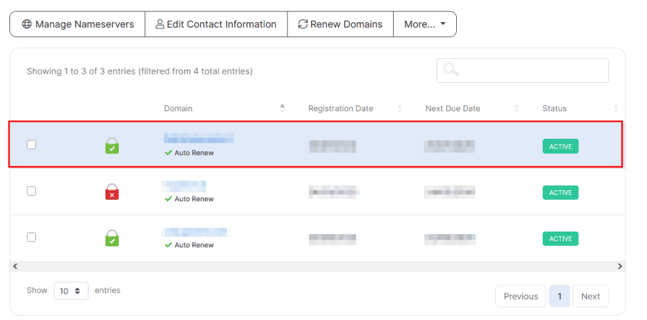Go to the Next page
Viewport: 647px width, 320px height.
pyautogui.click(x=590, y=296)
